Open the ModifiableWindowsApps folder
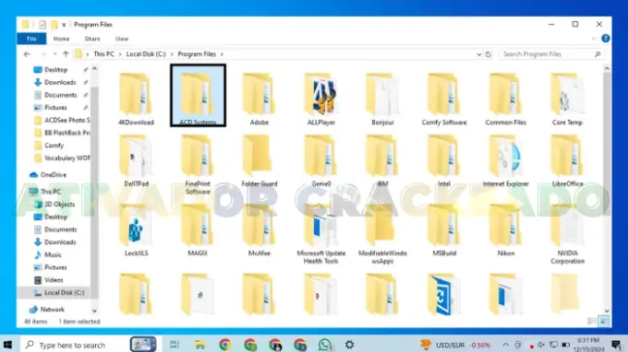Screen dimensions: 628x352 382,234
